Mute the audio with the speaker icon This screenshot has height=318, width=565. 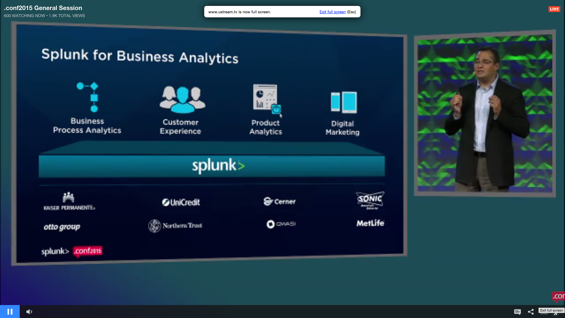[x=29, y=312]
